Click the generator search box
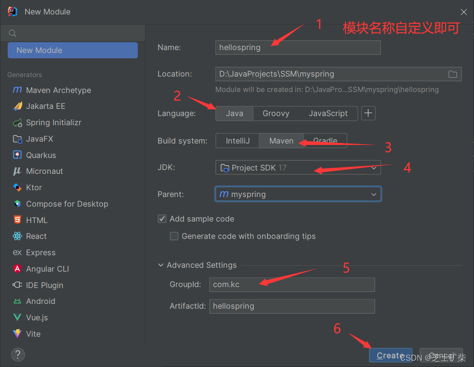 click(x=73, y=33)
